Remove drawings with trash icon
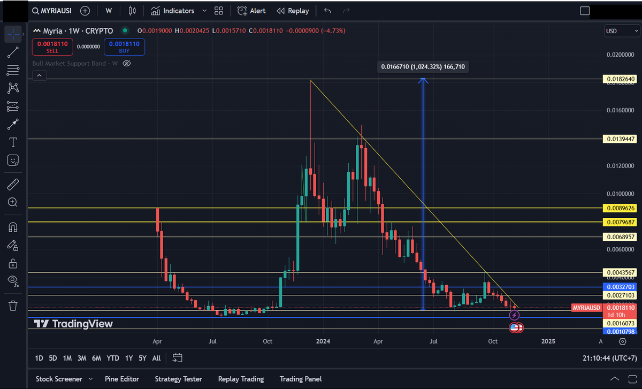Viewport: 642px width, 389px height. pos(13,306)
